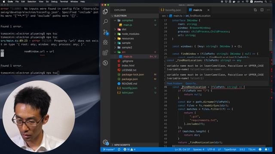Click the master branch indicator

tap(109, 149)
